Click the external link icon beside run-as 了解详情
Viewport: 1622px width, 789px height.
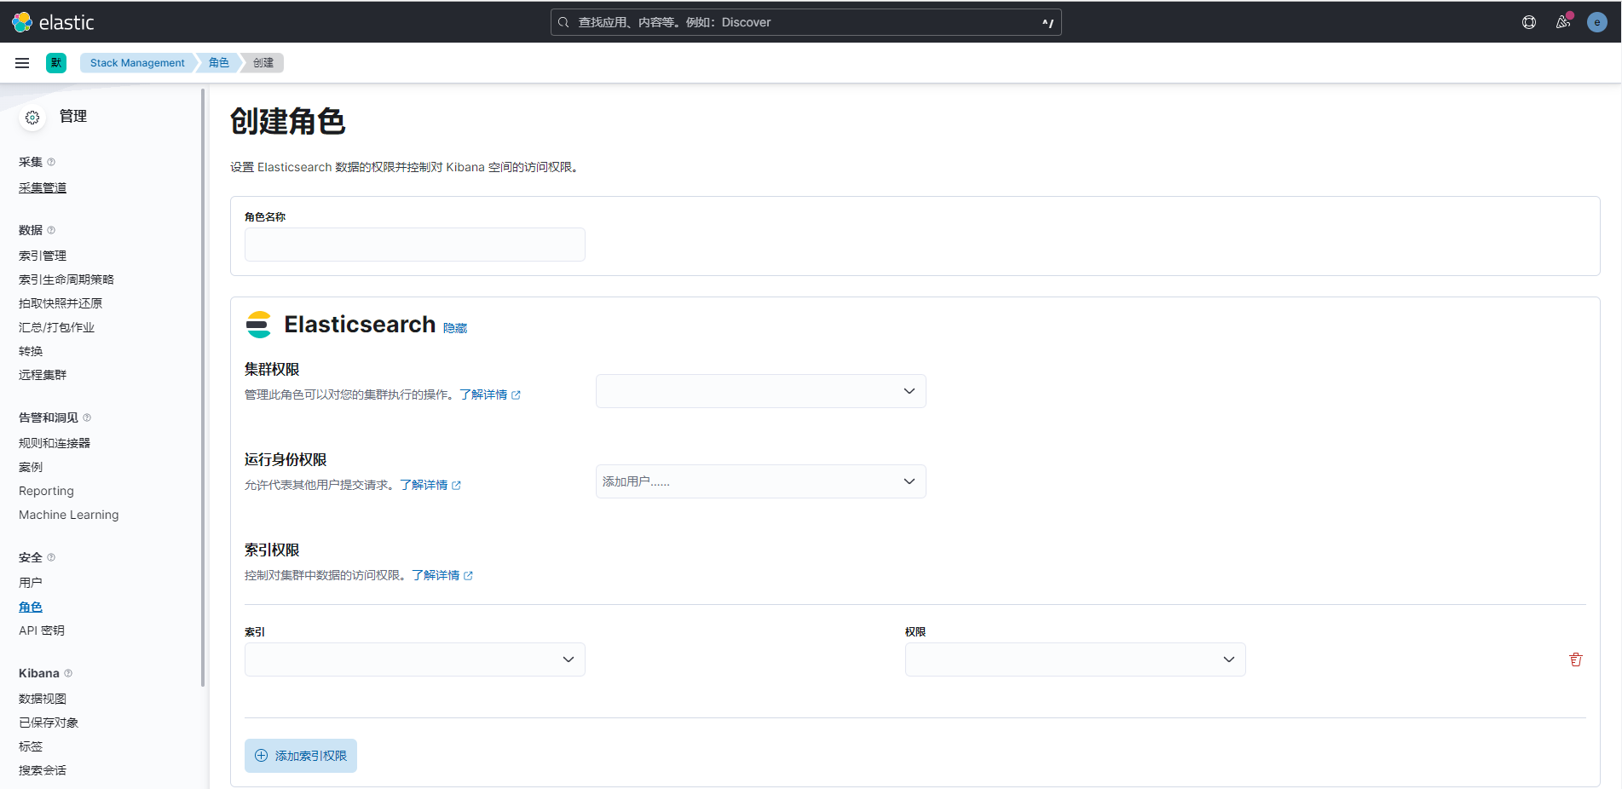point(456,486)
